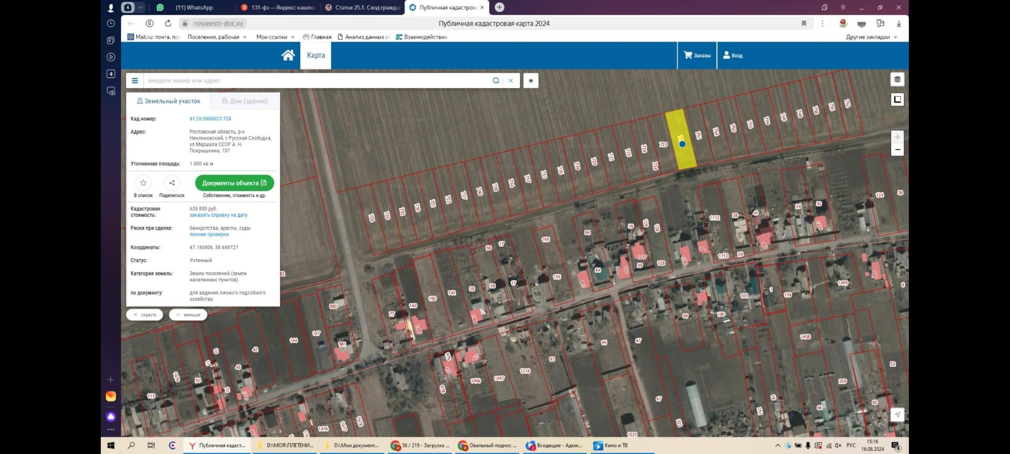Hide the info panel with 'скрыть'
Viewport: 1010px width, 454px height.
[x=145, y=315]
